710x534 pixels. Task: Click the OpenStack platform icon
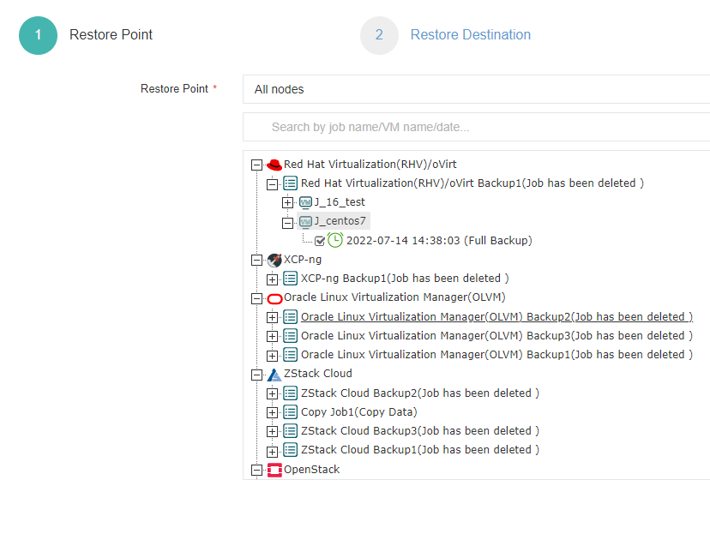pyautogui.click(x=274, y=470)
